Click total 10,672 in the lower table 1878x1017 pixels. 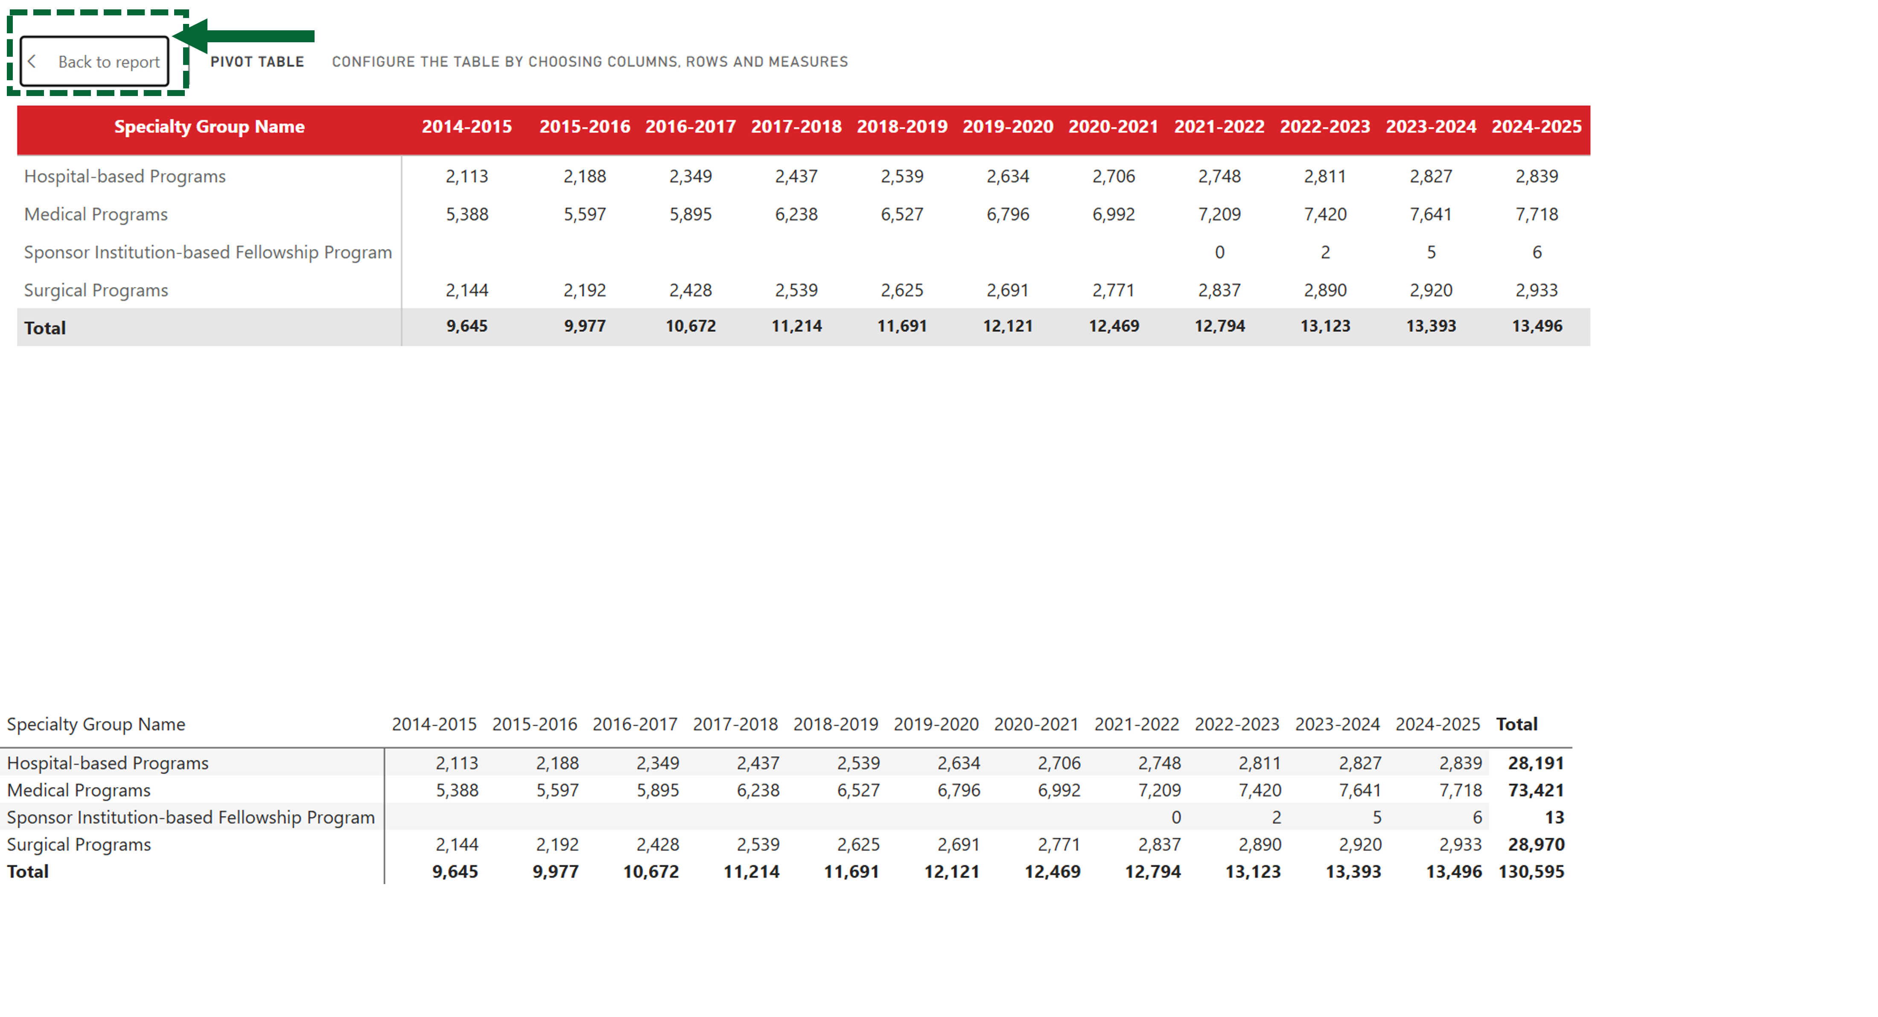pos(650,871)
